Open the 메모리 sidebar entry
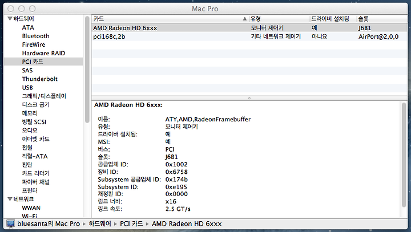 pos(30,113)
